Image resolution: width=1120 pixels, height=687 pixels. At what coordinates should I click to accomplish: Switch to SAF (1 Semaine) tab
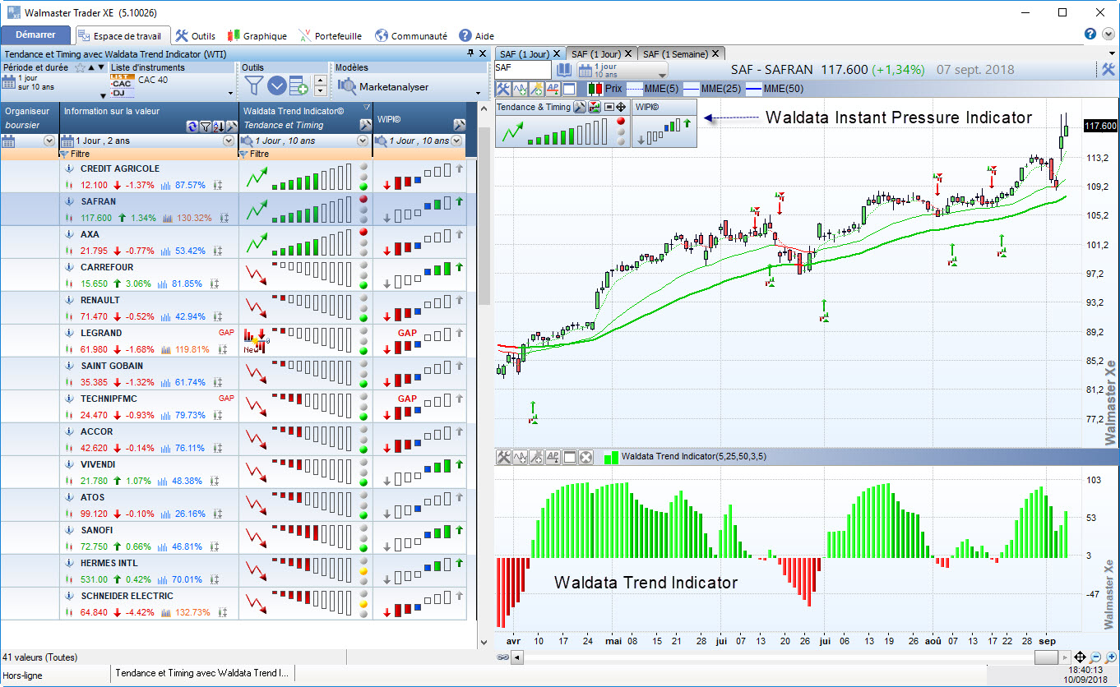click(682, 53)
